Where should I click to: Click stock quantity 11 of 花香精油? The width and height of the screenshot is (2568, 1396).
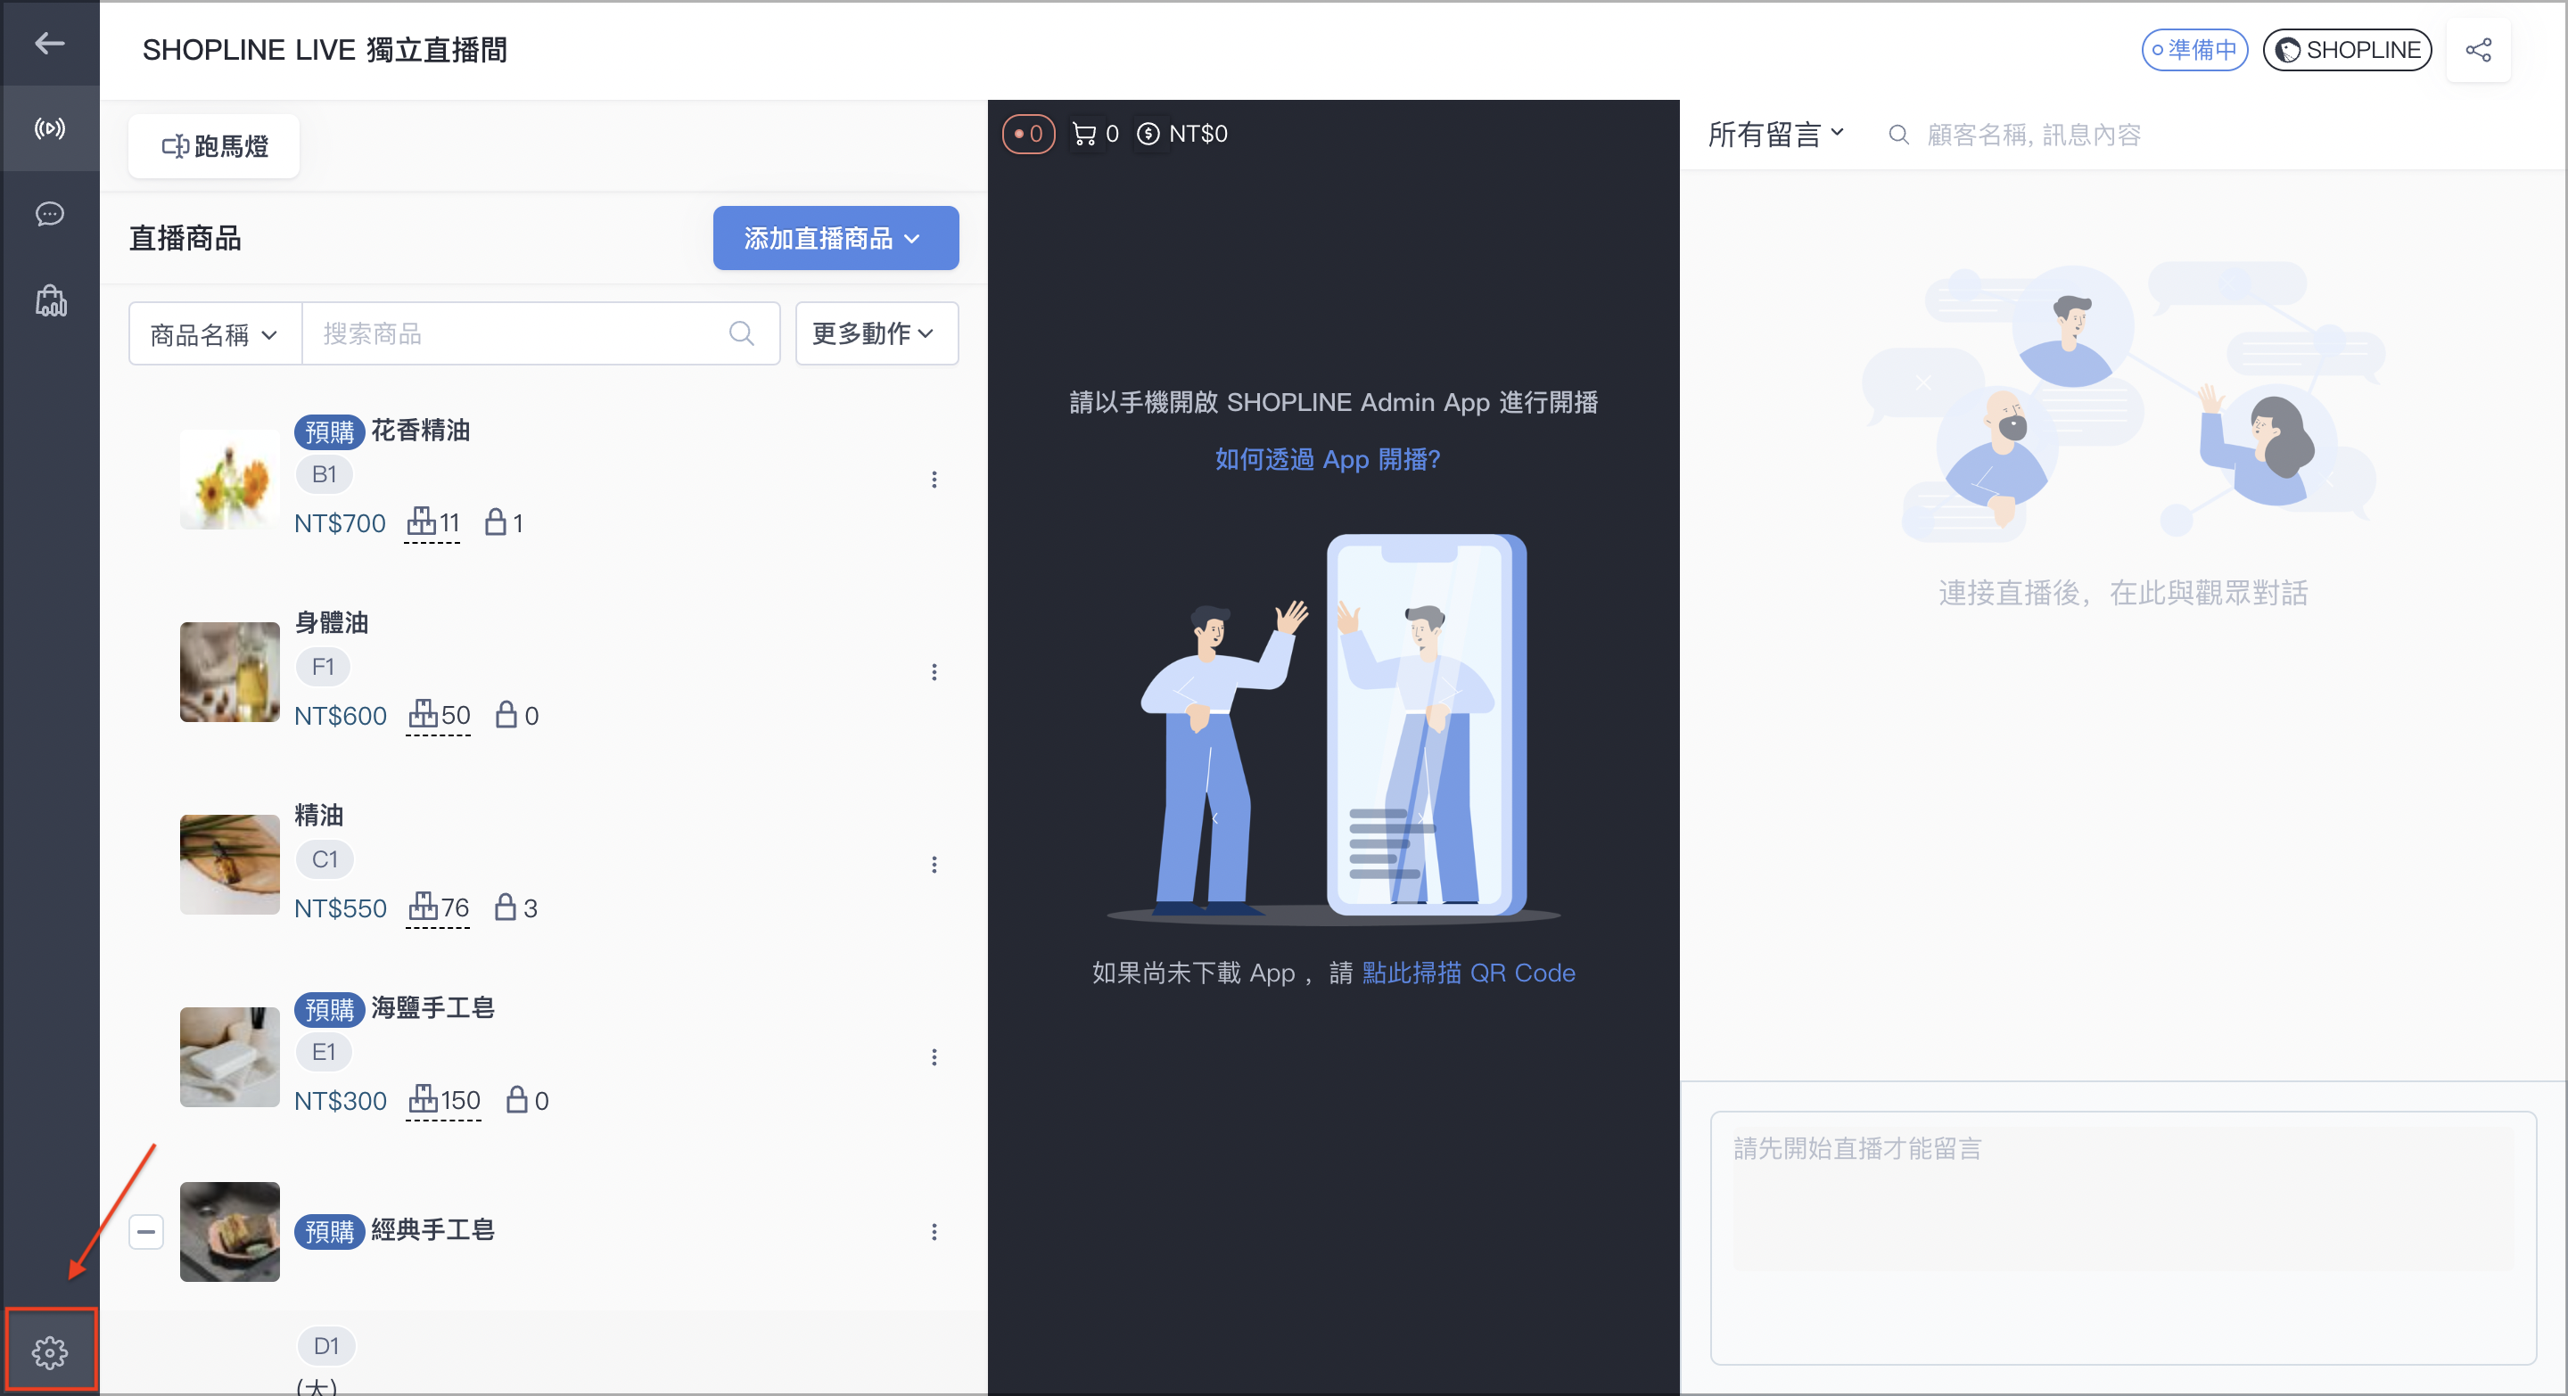click(433, 522)
